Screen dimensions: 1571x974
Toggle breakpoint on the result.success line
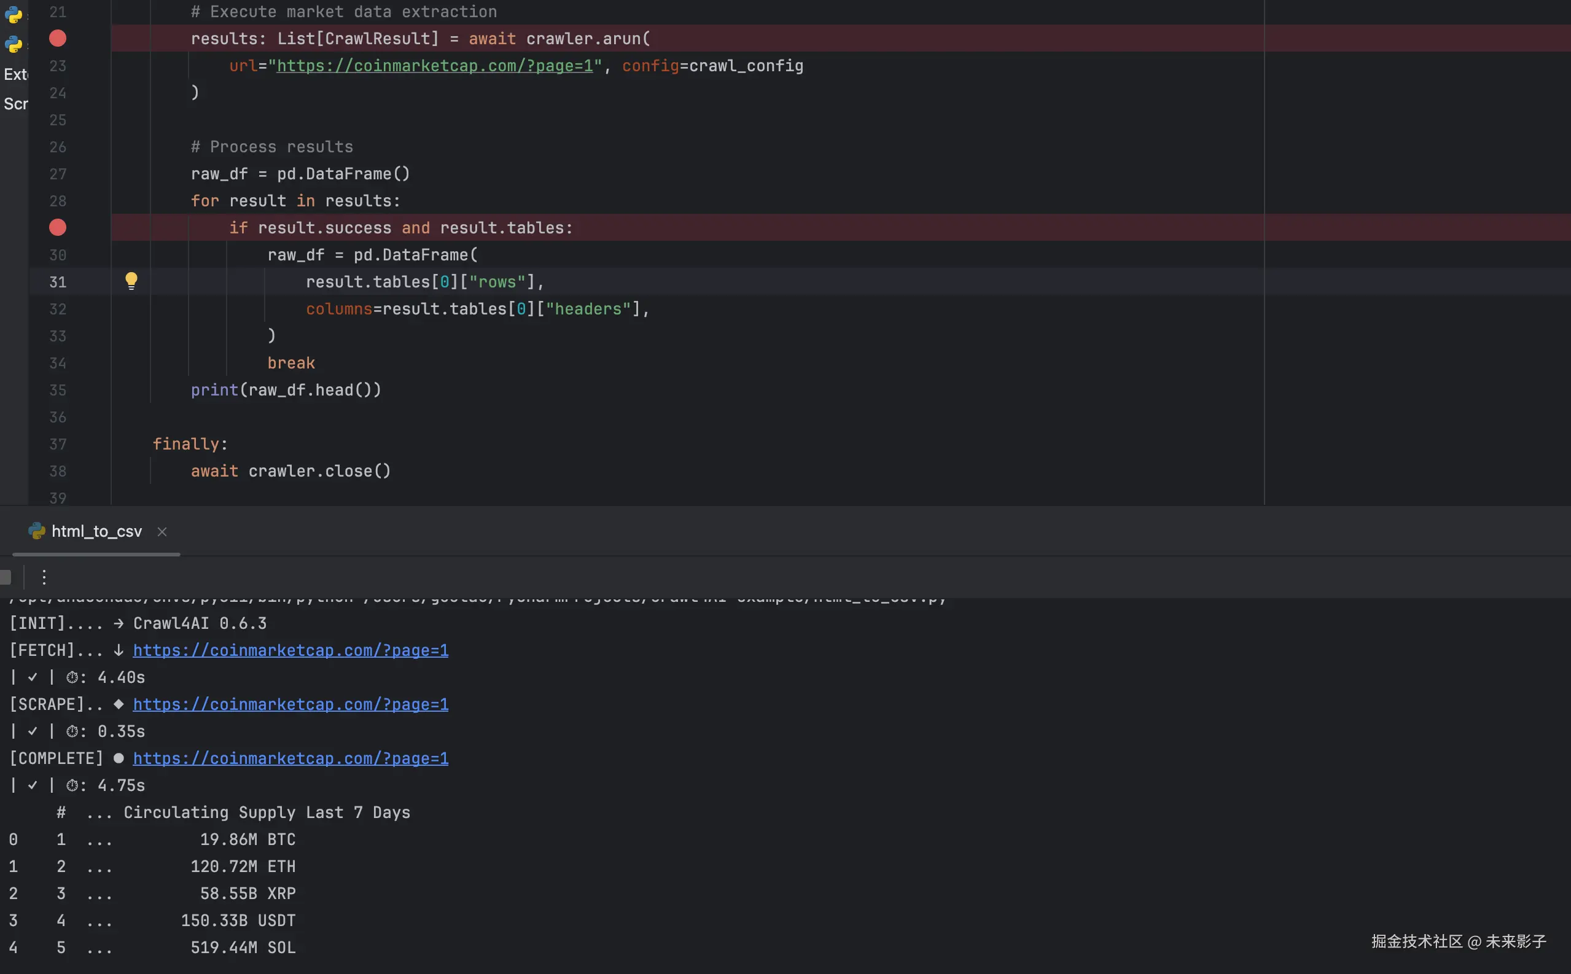click(57, 227)
